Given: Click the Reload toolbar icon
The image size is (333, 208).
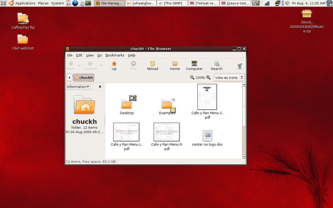Looking at the screenshot, I should coord(152,65).
